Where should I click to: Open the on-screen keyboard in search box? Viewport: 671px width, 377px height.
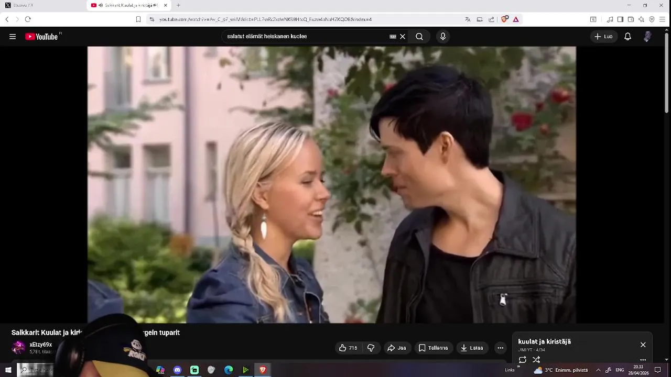[393, 37]
